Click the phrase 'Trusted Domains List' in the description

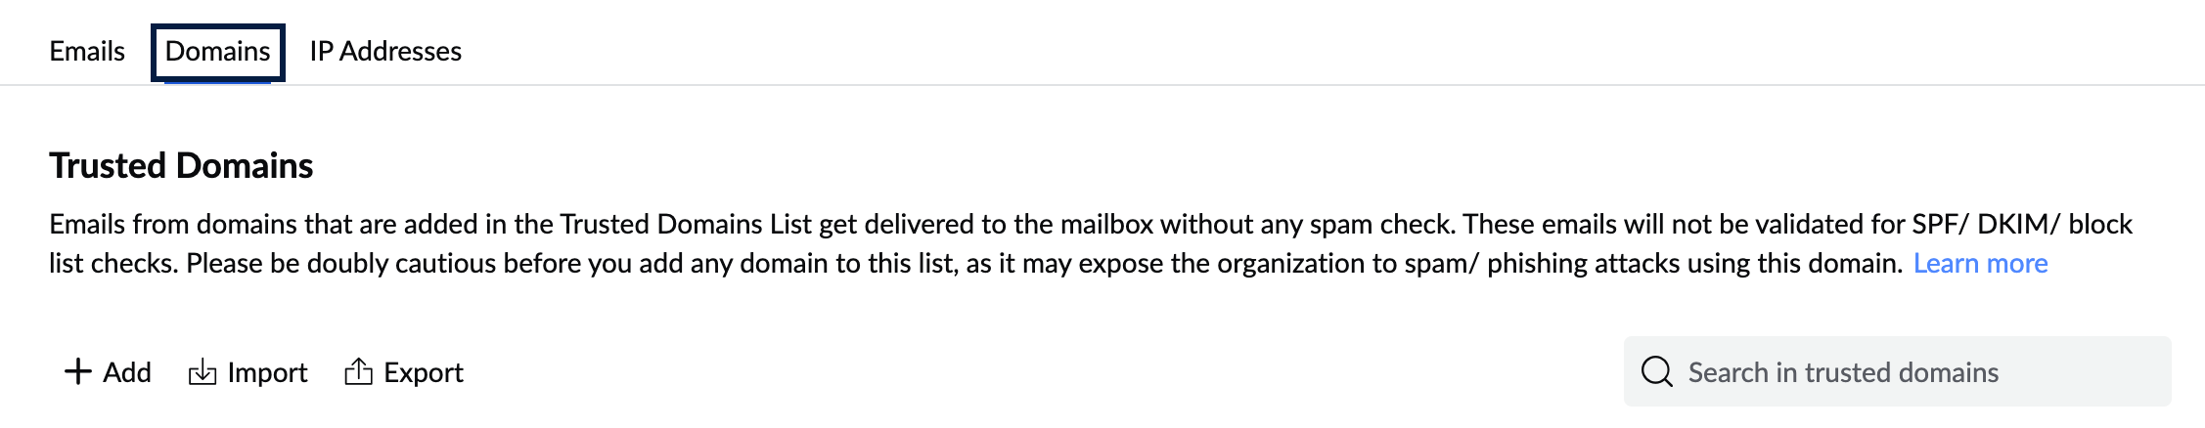(x=685, y=224)
